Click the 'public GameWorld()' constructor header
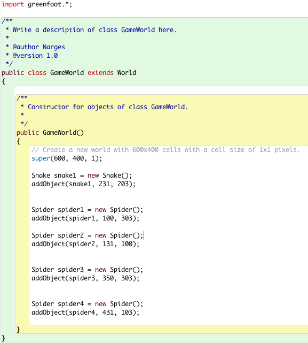This screenshot has height=343, width=308. 50,132
